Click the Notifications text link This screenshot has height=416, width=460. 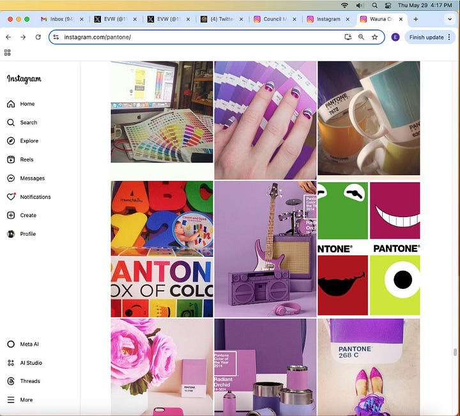pos(35,197)
